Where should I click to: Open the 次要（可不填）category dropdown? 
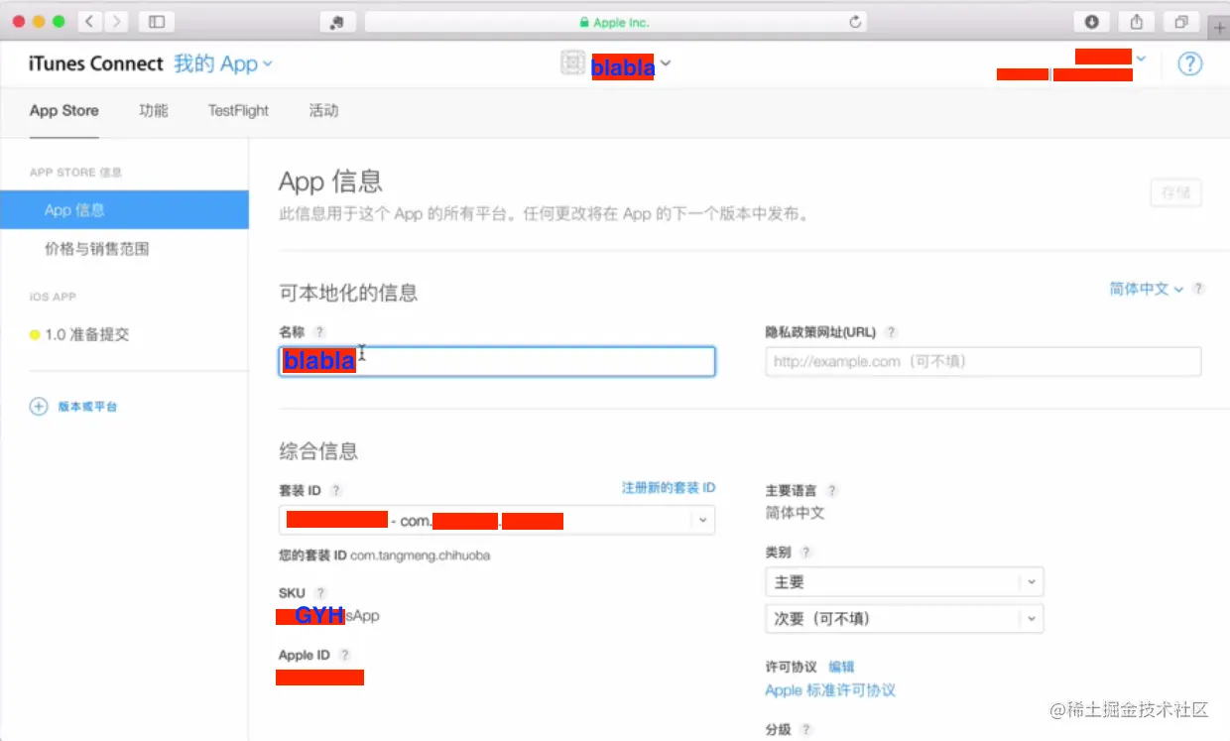[x=905, y=618]
